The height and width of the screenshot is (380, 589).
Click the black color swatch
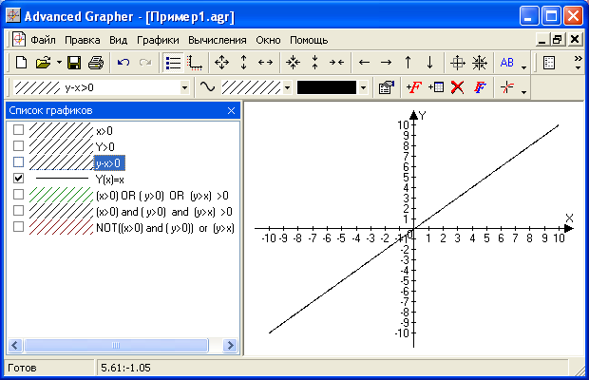coord(327,87)
